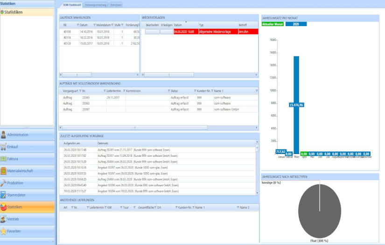The width and height of the screenshot is (385, 245).
Task: Switch to the Rechnungserstellung tab
Action: click(x=96, y=5)
